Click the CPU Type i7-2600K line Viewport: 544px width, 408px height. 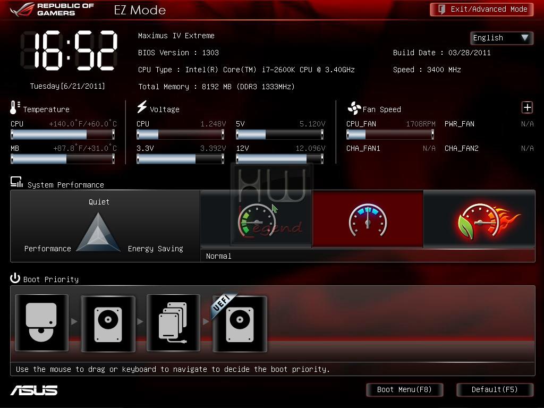246,70
